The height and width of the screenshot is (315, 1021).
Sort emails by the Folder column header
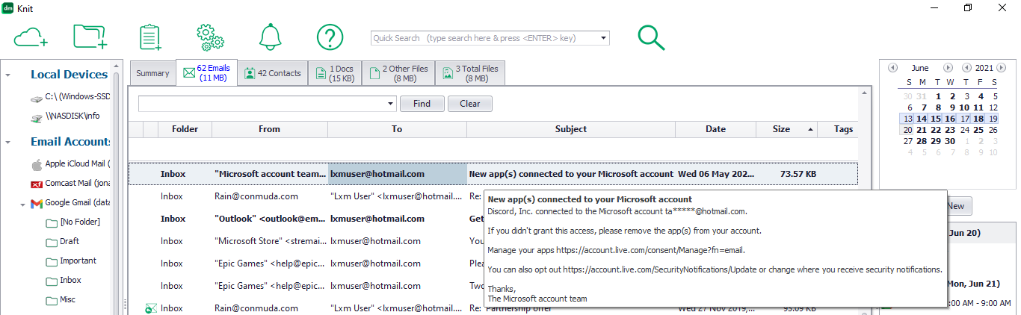click(185, 129)
